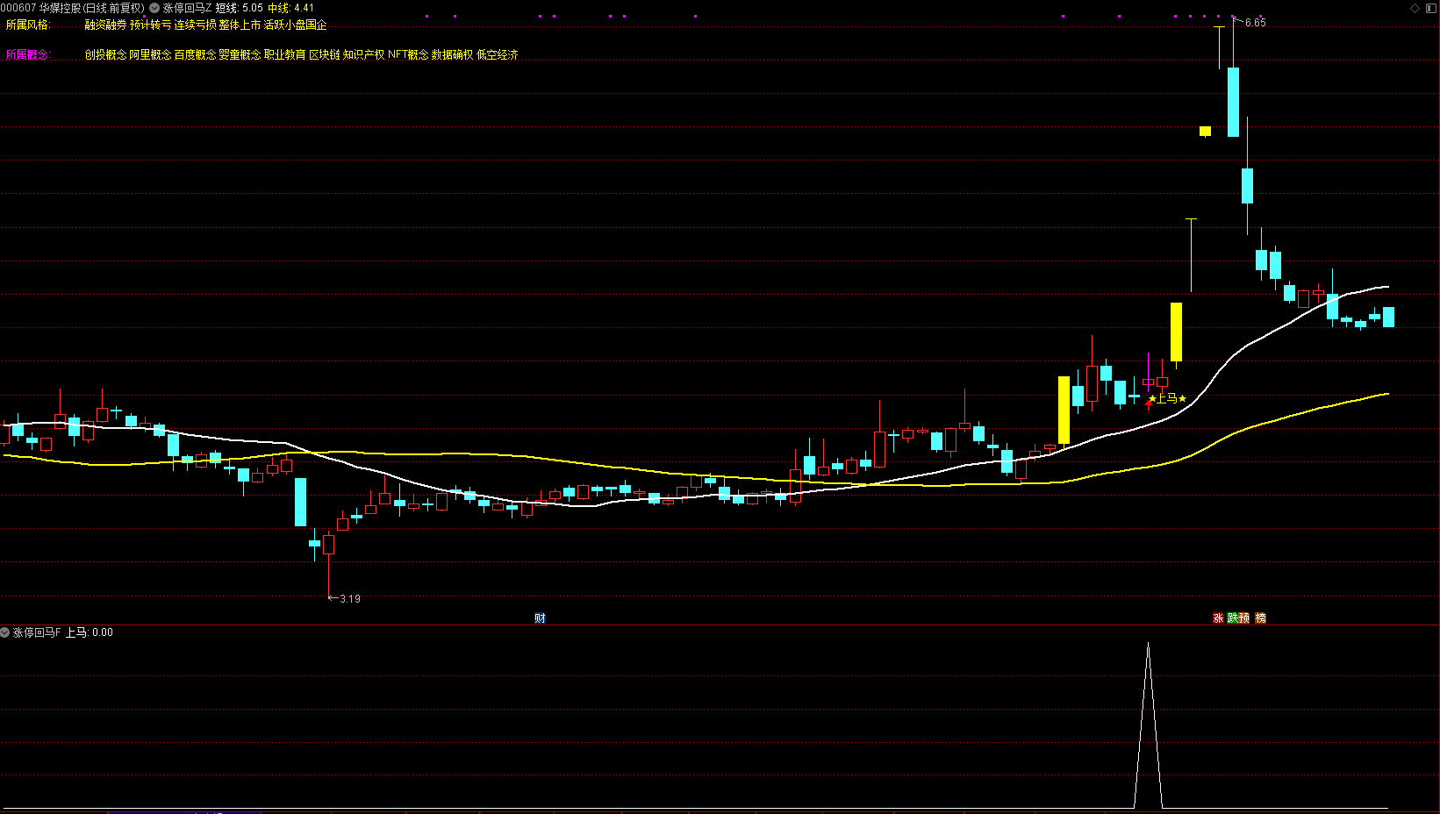Click the 上马: 0.00 indicator value
The height and width of the screenshot is (814, 1440).
click(90, 632)
